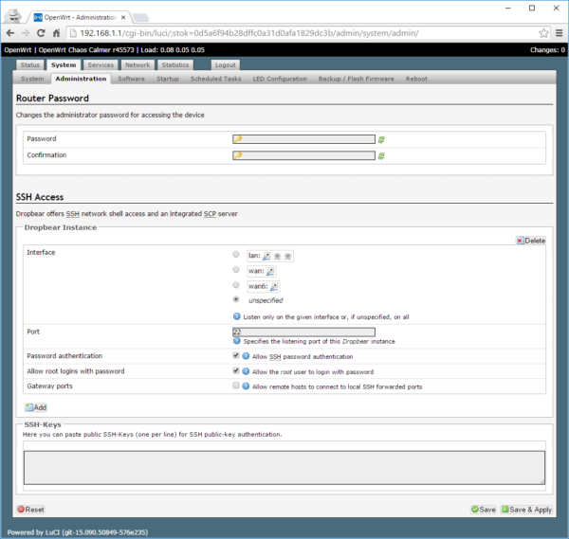Reveal the Password field using the green icon
This screenshot has width=569, height=539.
coord(381,139)
